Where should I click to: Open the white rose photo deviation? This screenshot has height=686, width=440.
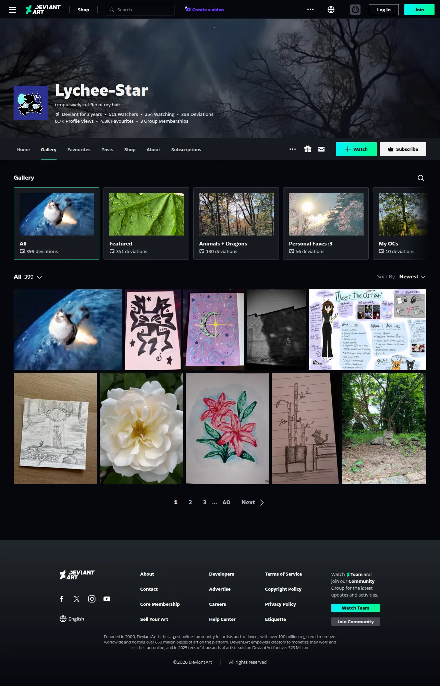pyautogui.click(x=141, y=429)
